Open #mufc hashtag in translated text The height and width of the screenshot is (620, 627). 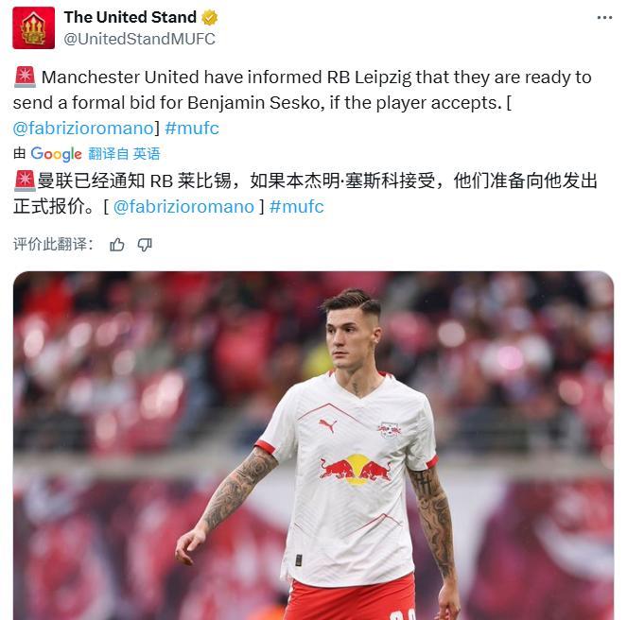pyautogui.click(x=297, y=207)
